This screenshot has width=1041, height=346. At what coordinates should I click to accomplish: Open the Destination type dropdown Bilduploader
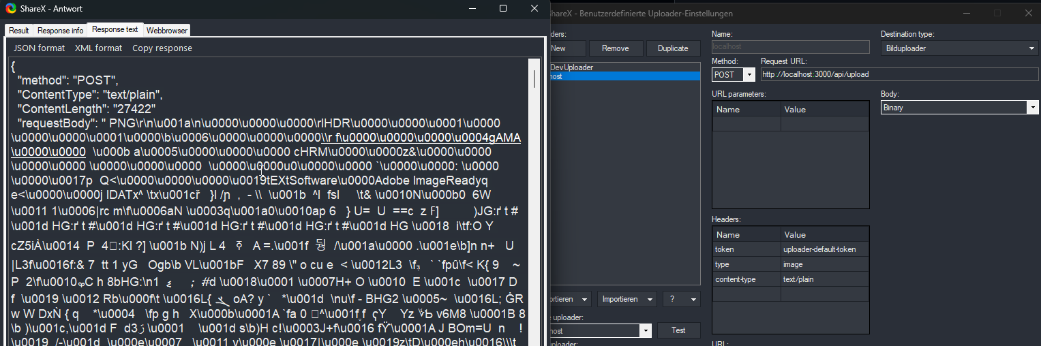pos(959,48)
